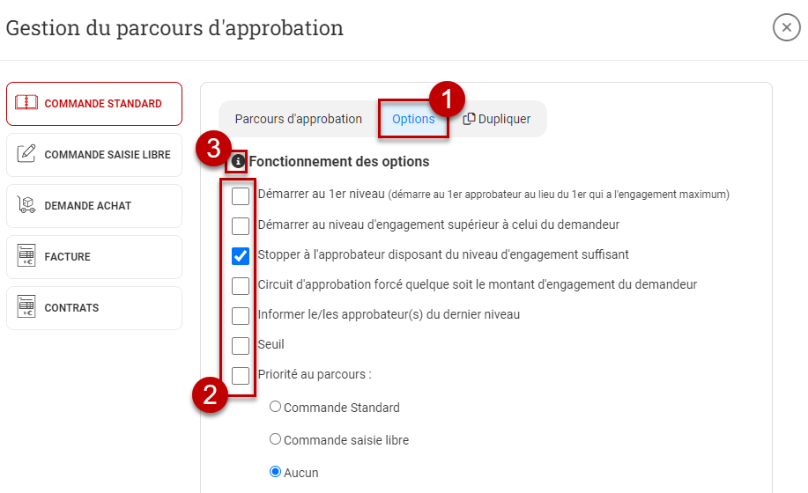
Task: Click the Demande Achat cart icon
Action: tap(26, 205)
